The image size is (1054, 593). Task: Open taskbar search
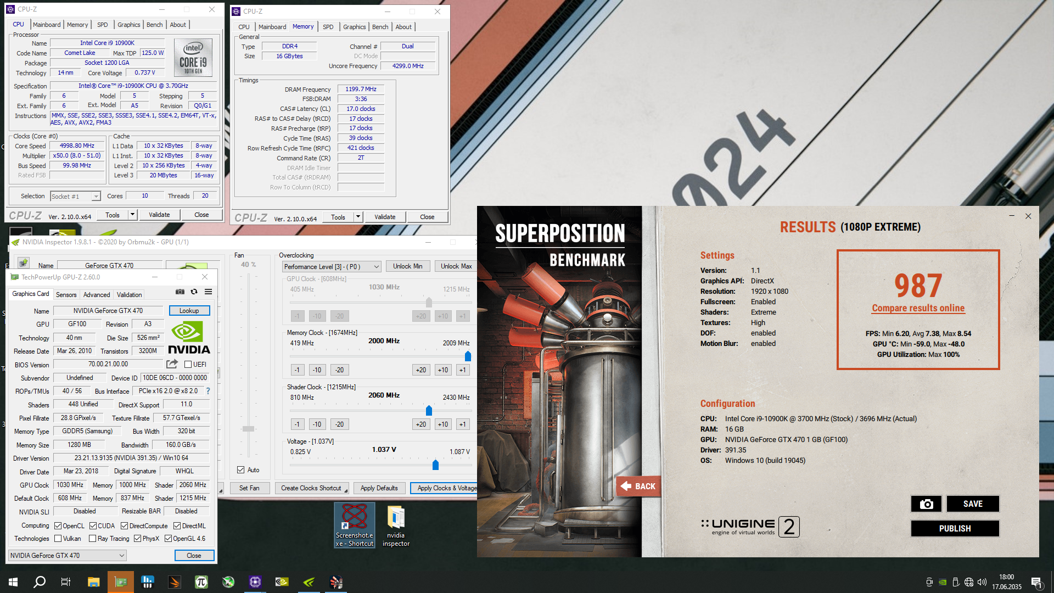point(40,582)
